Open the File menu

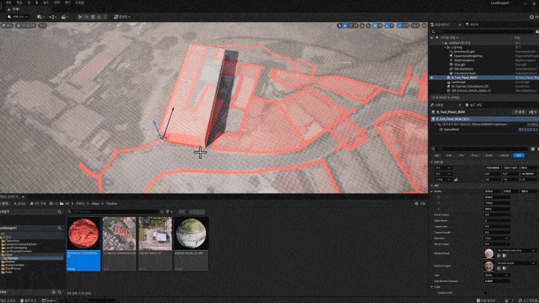[8, 3]
